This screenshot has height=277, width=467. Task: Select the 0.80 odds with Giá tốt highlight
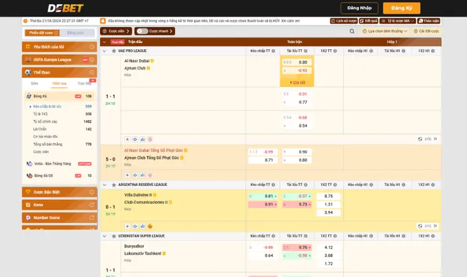click(302, 62)
